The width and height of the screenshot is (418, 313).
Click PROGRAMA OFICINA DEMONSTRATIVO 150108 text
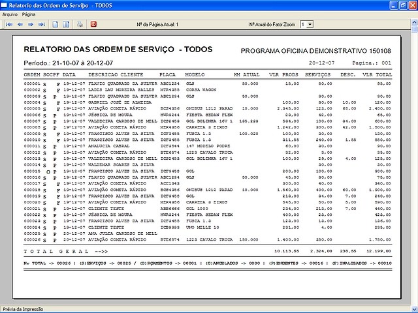[316, 51]
